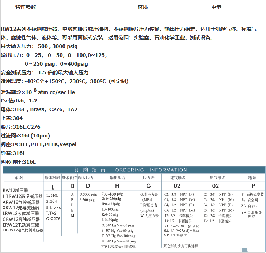Click the 输入压力 column header

[x=86, y=178]
